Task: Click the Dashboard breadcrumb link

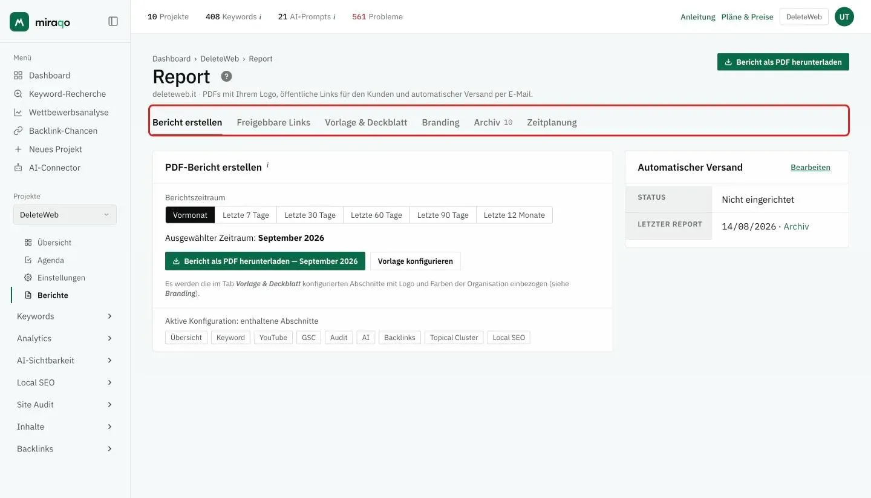Action: (x=171, y=59)
